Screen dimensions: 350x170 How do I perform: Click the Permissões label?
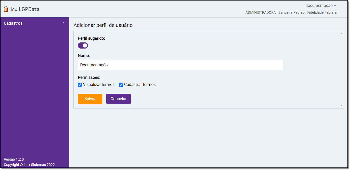89,77
